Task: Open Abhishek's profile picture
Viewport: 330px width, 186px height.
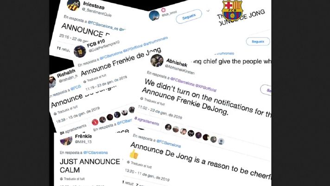Action: 157,61
